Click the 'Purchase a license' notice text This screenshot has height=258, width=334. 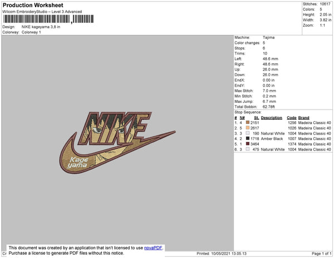coord(66,253)
